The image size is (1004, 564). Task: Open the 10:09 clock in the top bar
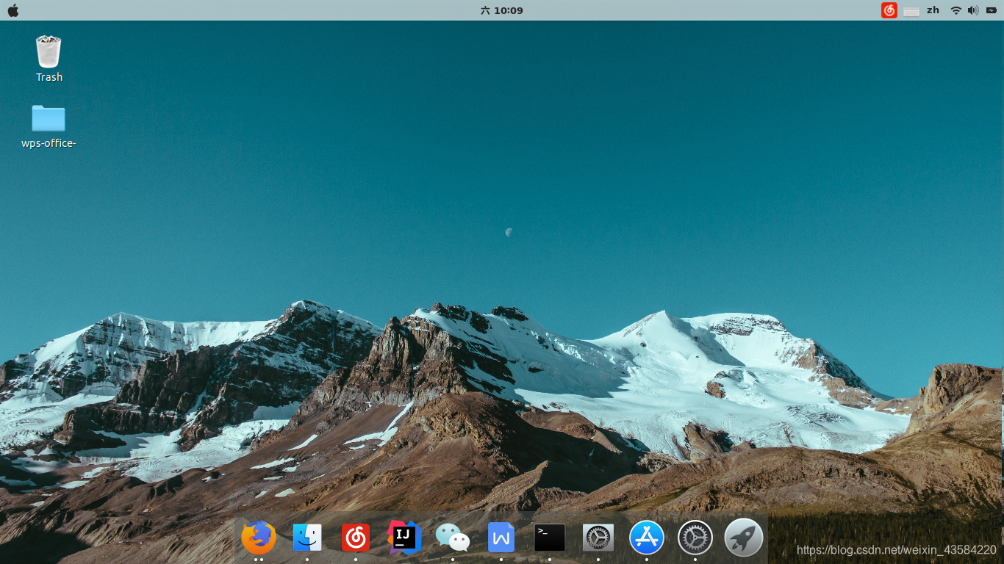pyautogui.click(x=501, y=10)
